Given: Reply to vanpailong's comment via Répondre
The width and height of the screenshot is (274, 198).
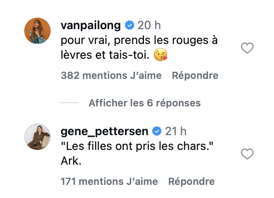Looking at the screenshot, I should [195, 76].
